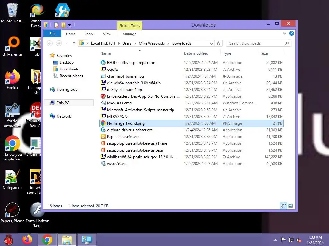This screenshot has width=329, height=246.
Task: Expand the arrow after Users in path
Action: point(135,43)
